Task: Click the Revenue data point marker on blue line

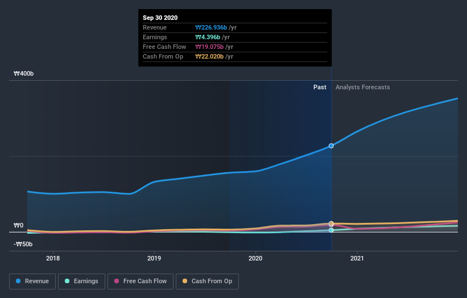Action: (x=331, y=146)
